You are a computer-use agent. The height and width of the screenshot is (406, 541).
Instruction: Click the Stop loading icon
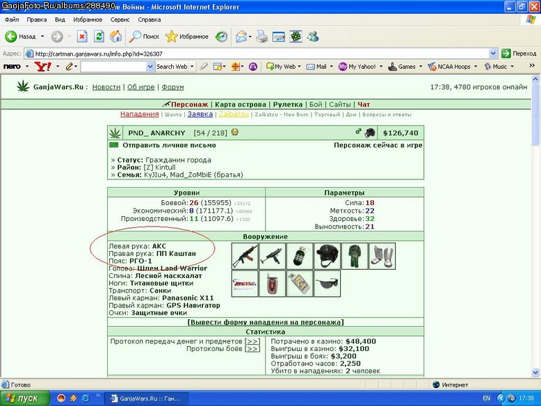coord(82,36)
